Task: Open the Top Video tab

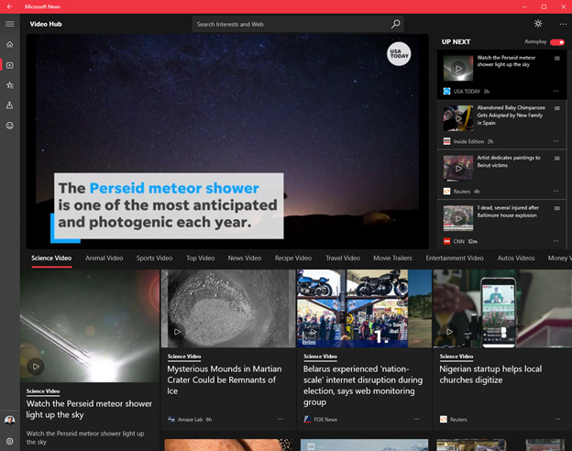Action: pyautogui.click(x=200, y=258)
